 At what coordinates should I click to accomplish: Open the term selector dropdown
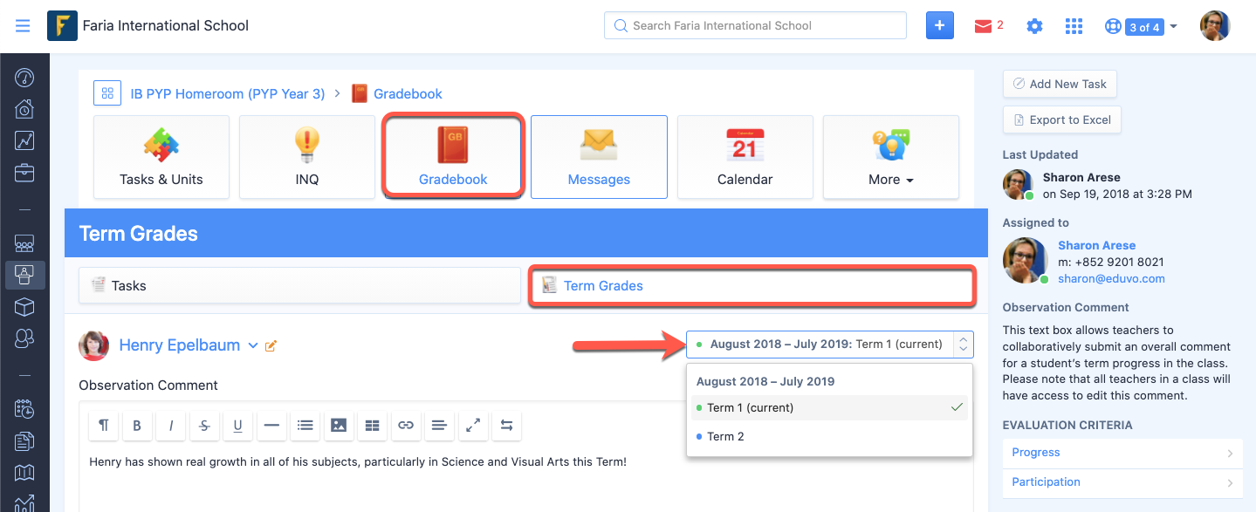(829, 345)
